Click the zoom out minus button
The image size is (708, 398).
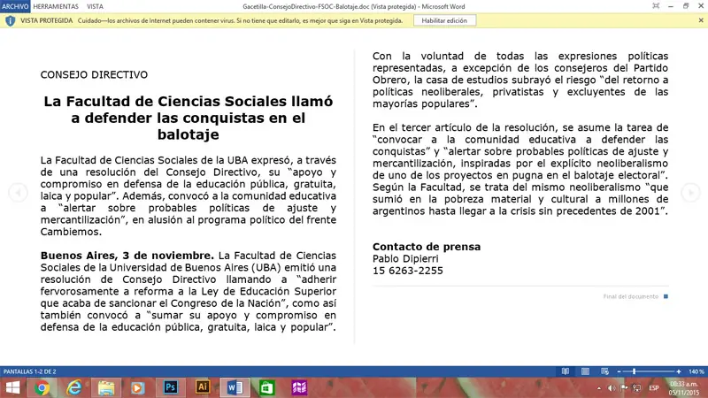[619, 371]
